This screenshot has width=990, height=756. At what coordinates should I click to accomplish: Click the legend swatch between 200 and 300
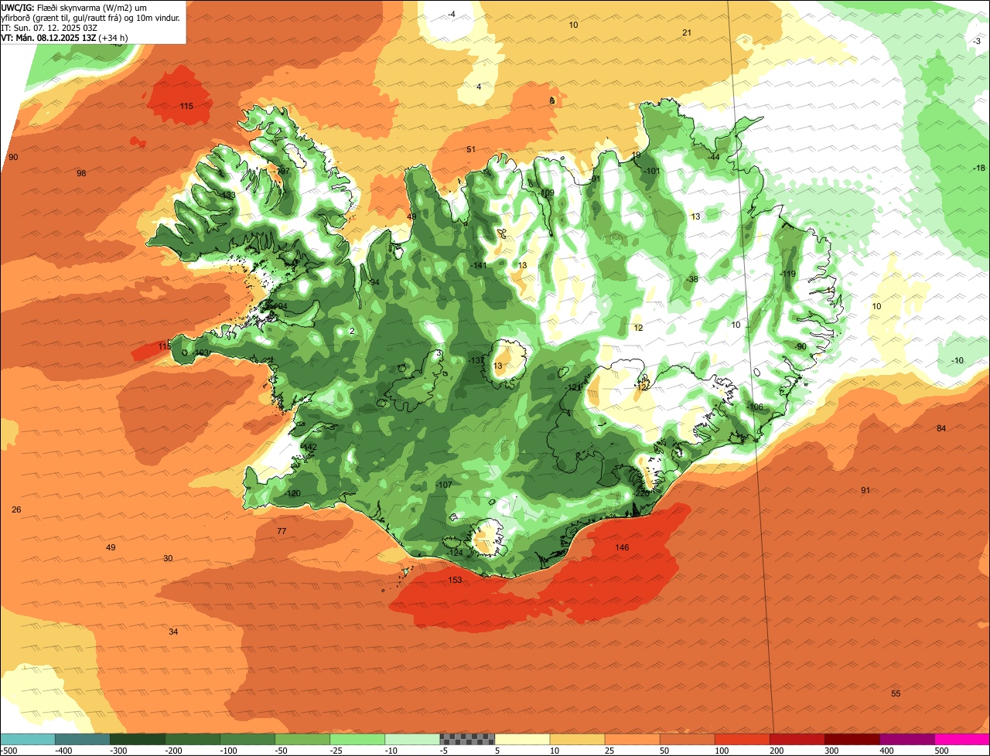(x=797, y=738)
